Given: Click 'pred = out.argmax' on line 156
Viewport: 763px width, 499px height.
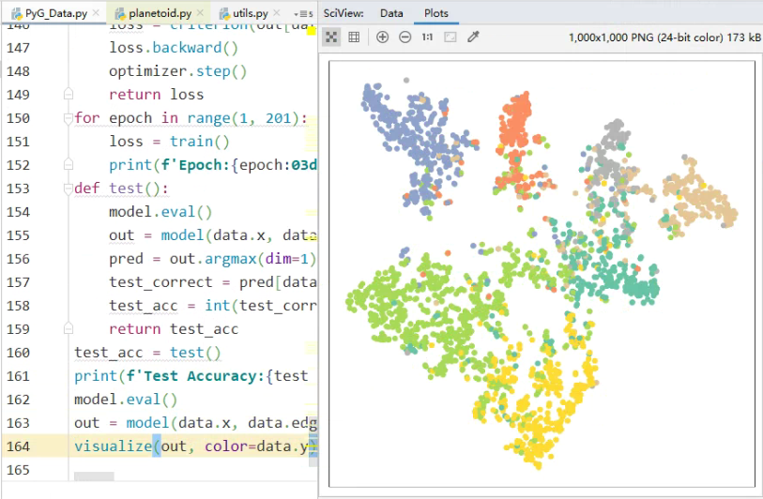Looking at the screenshot, I should [x=213, y=258].
